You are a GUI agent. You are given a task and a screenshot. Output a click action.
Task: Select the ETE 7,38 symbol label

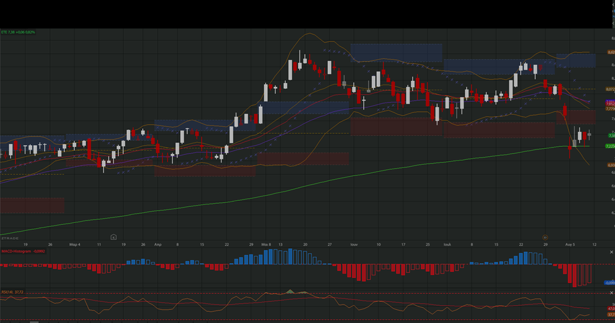coord(18,32)
